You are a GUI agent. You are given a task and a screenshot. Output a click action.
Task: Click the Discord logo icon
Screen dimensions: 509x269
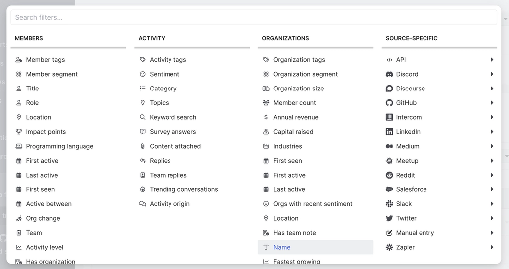click(389, 74)
